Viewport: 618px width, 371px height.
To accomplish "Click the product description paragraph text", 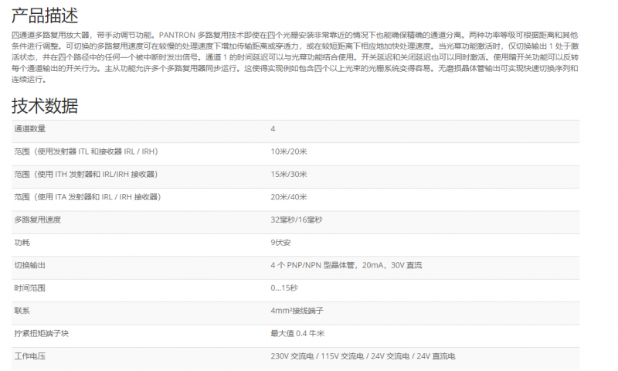I will [294, 57].
